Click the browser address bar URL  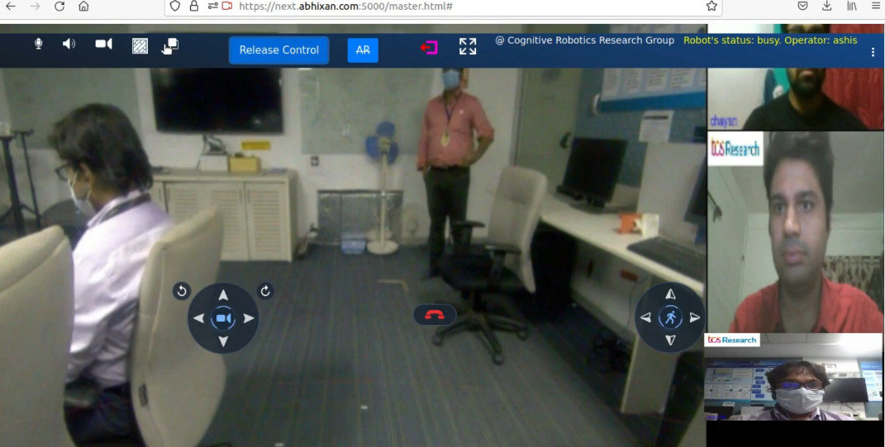(345, 7)
